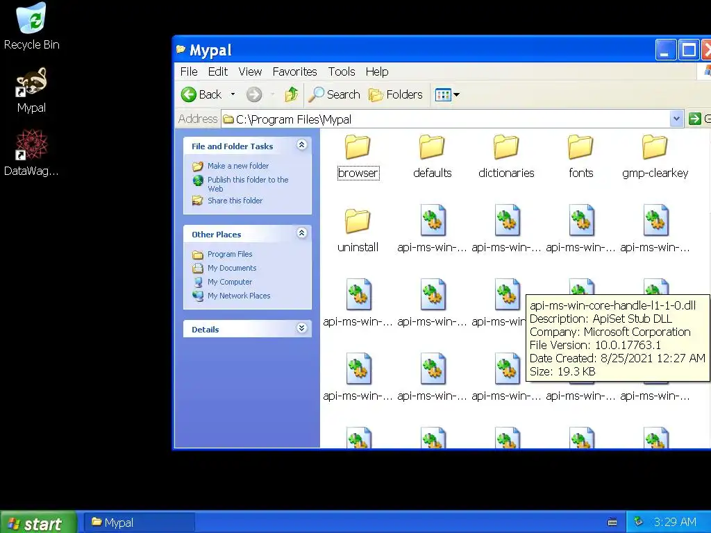Go to My Computer in Other Places
The image size is (711, 533).
pos(229,282)
